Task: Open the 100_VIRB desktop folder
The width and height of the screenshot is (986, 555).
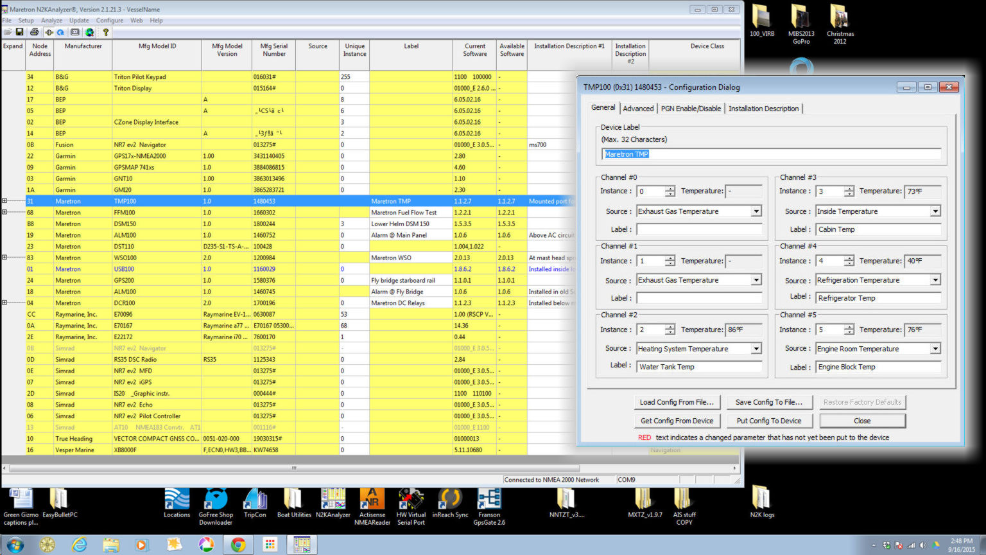Action: pos(762,21)
